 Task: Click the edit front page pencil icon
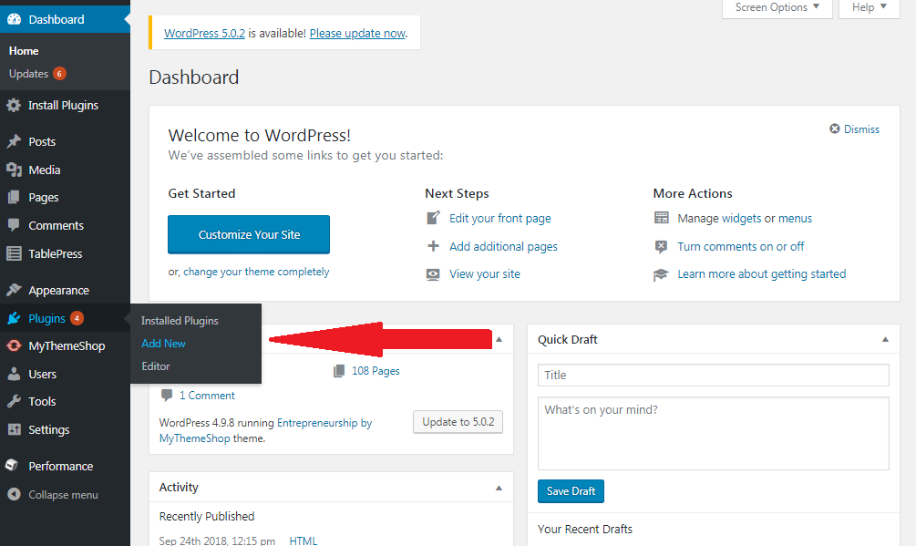(433, 218)
